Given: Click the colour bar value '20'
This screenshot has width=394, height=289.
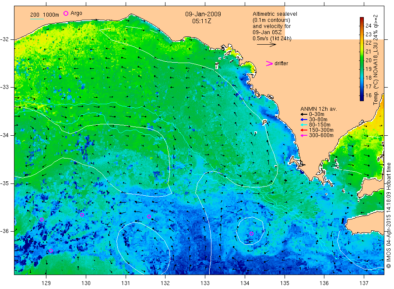Looking at the screenshot, I should [368, 60].
